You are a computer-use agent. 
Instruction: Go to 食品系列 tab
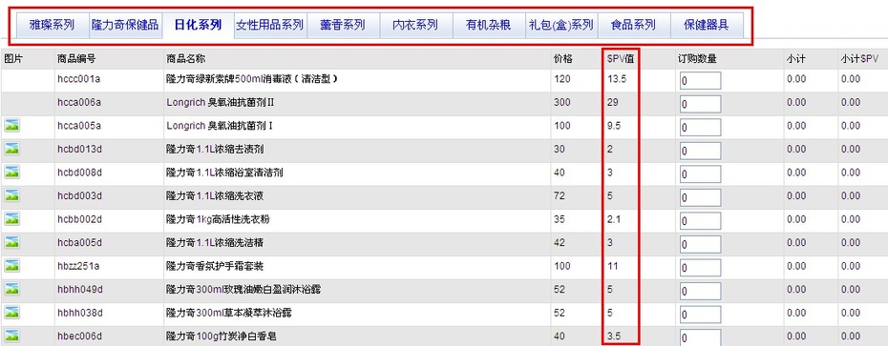[x=634, y=26]
